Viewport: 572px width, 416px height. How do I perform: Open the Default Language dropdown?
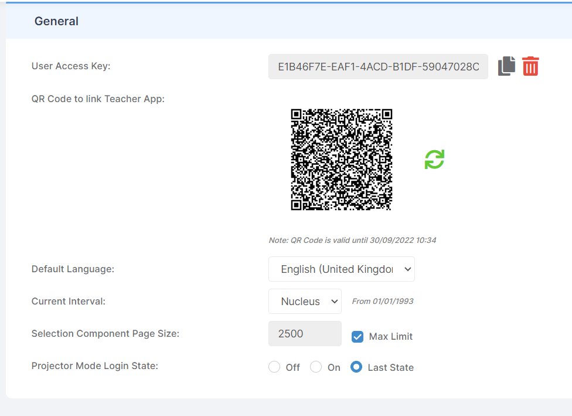(342, 269)
